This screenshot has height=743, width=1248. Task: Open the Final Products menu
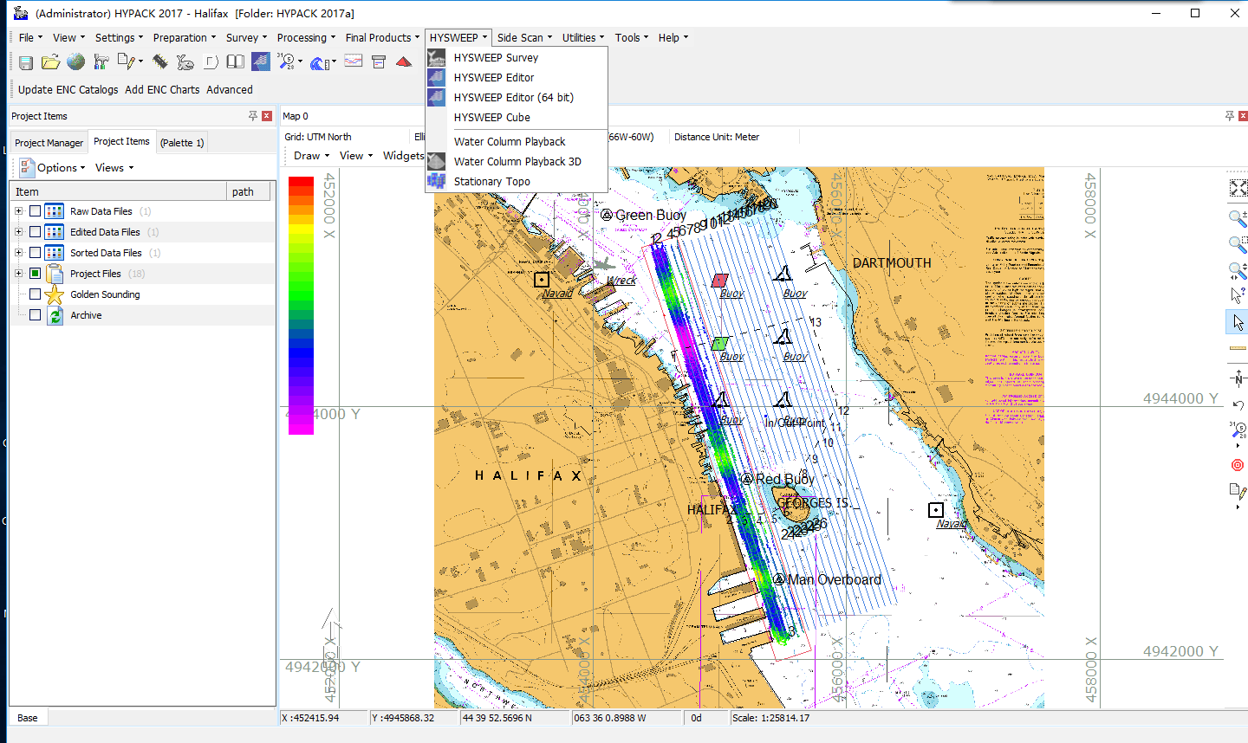click(x=382, y=38)
